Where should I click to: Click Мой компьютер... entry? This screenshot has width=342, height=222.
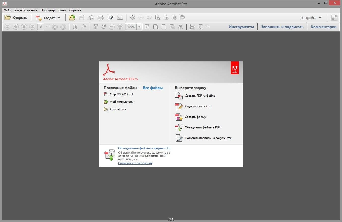click(x=119, y=102)
